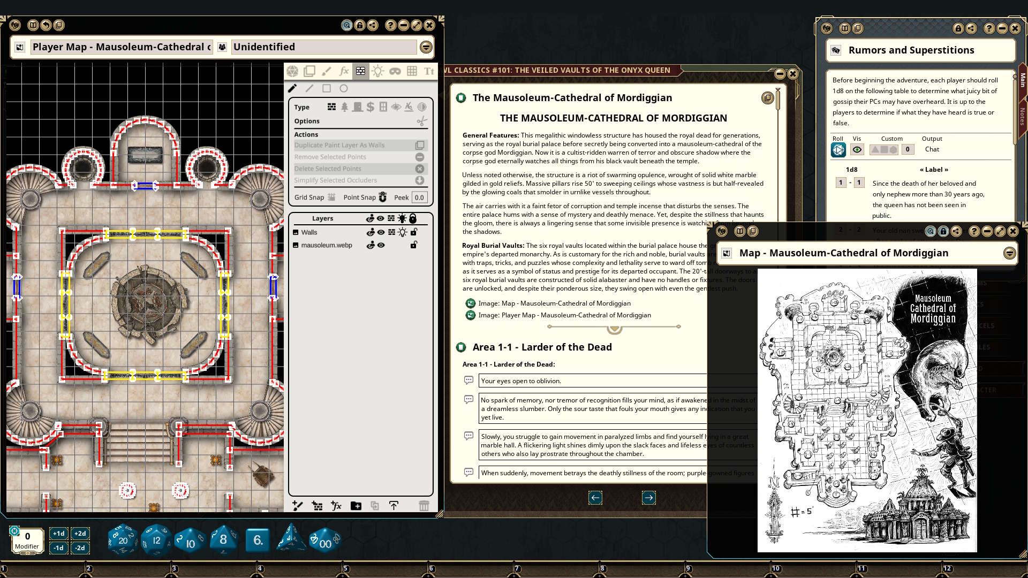The image size is (1028, 578).
Task: Open the Unidentified name dropdown on Player Map
Action: [x=426, y=47]
